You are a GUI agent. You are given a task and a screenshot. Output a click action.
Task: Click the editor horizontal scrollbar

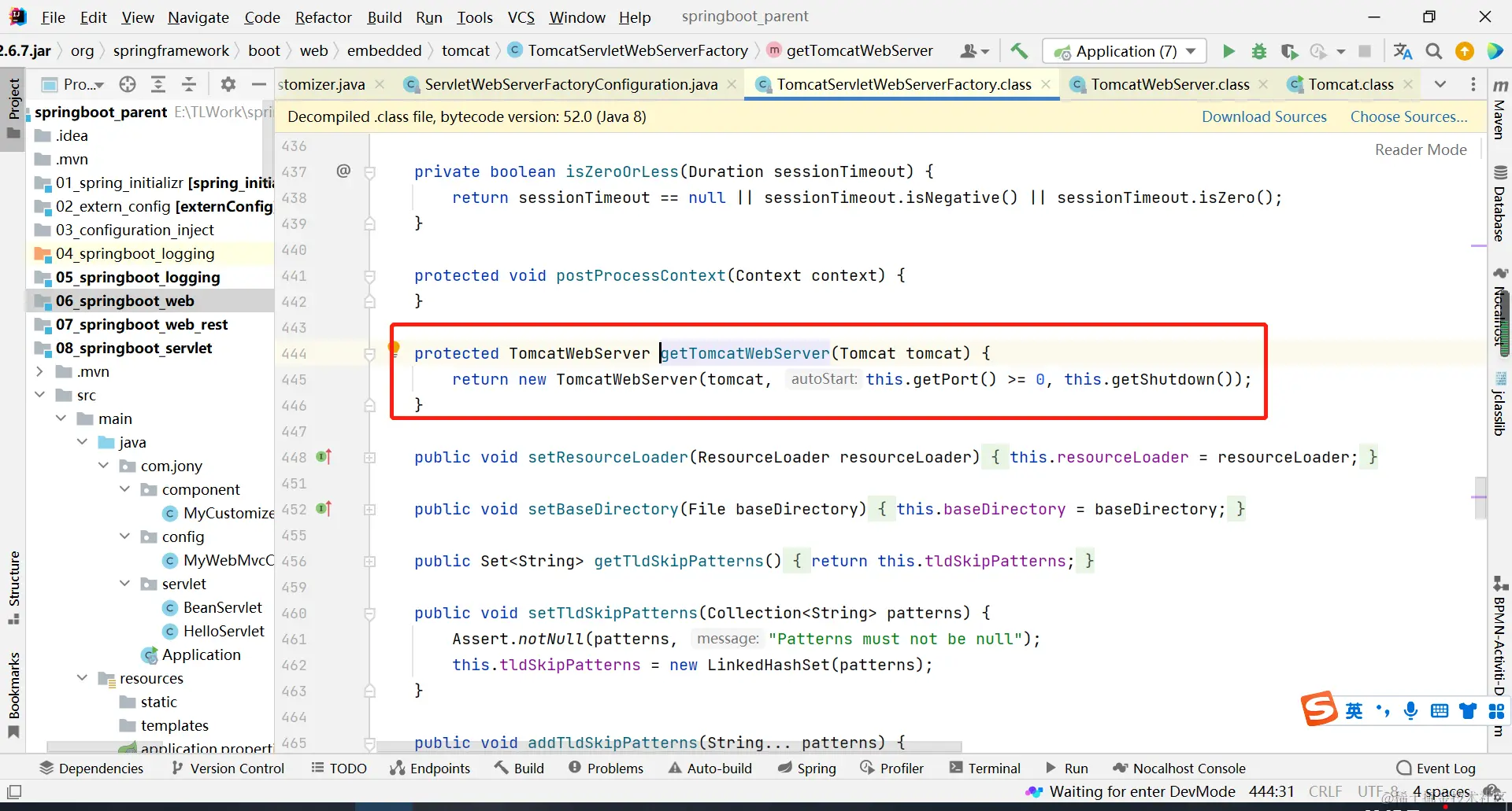coord(669,746)
